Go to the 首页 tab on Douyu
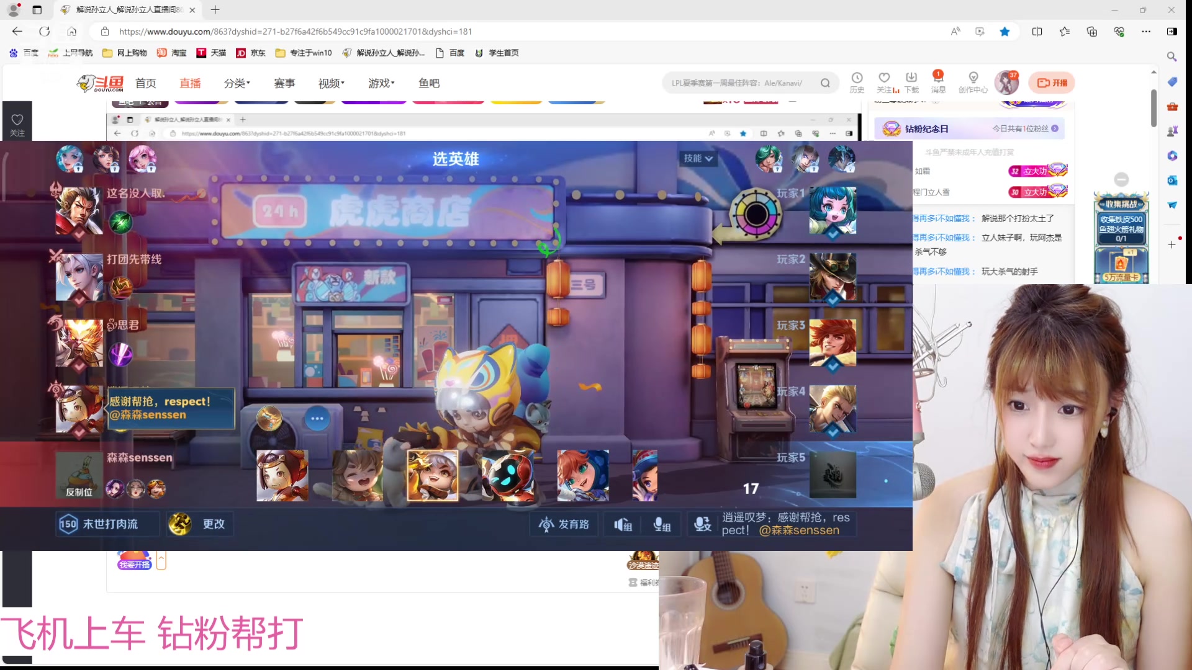This screenshot has width=1192, height=670. [x=146, y=83]
